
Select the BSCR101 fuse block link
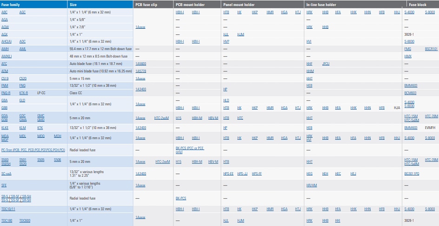431,49
